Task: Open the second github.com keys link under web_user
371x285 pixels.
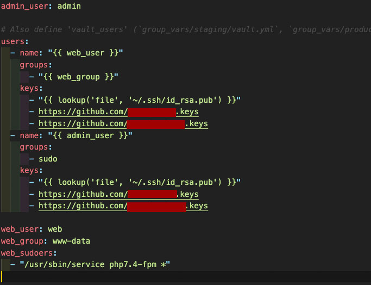Action: [x=123, y=123]
